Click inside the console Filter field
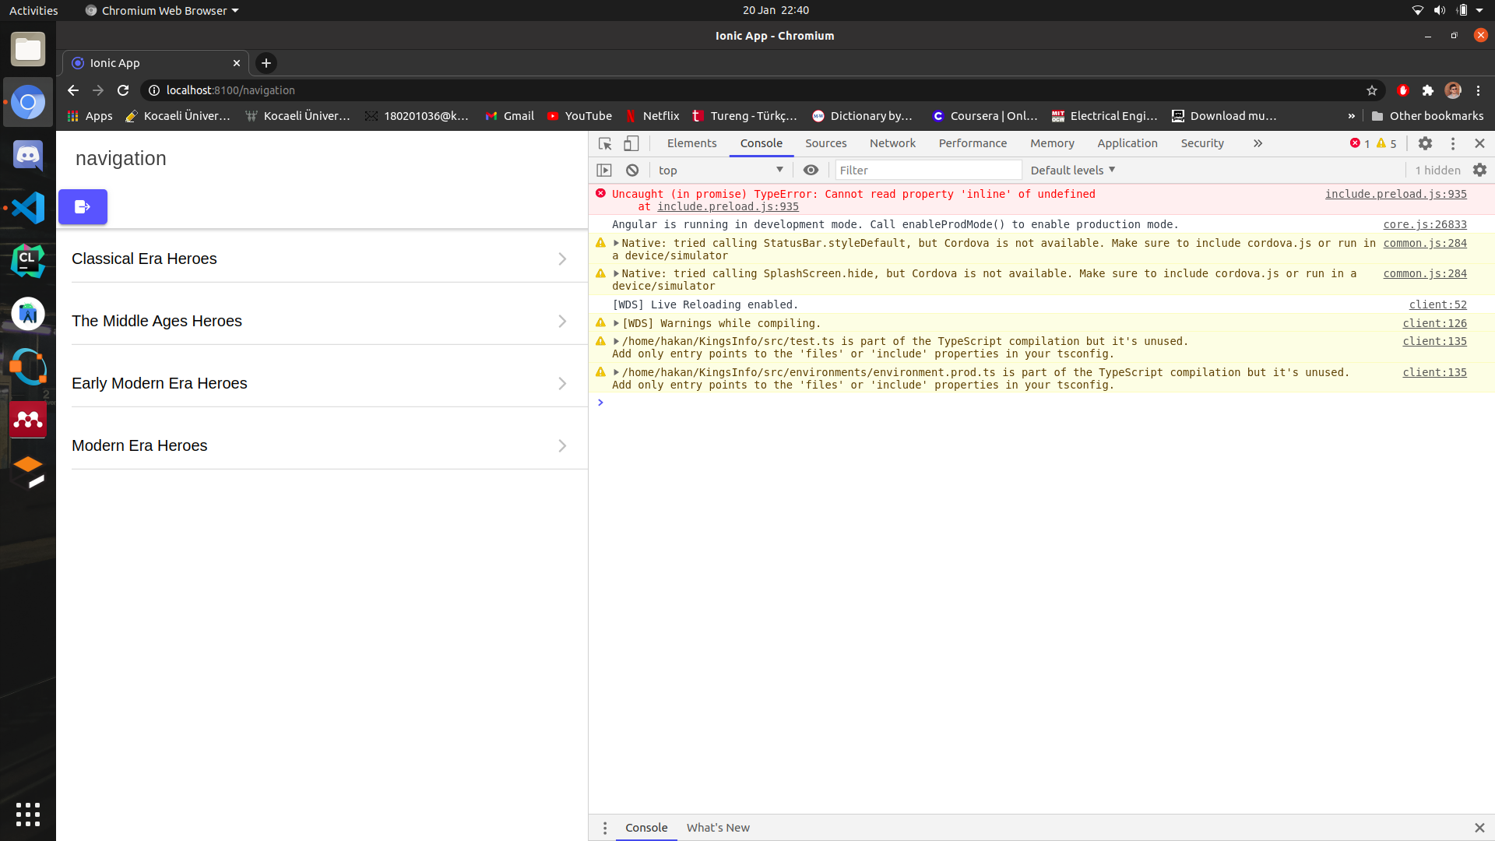The image size is (1495, 841). pyautogui.click(x=927, y=170)
